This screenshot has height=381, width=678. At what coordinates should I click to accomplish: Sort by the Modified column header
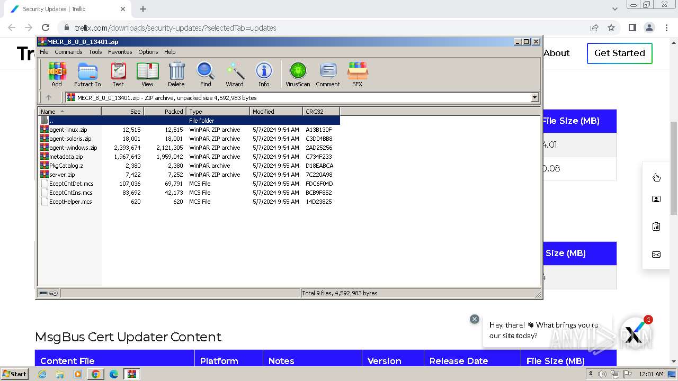[x=276, y=111]
